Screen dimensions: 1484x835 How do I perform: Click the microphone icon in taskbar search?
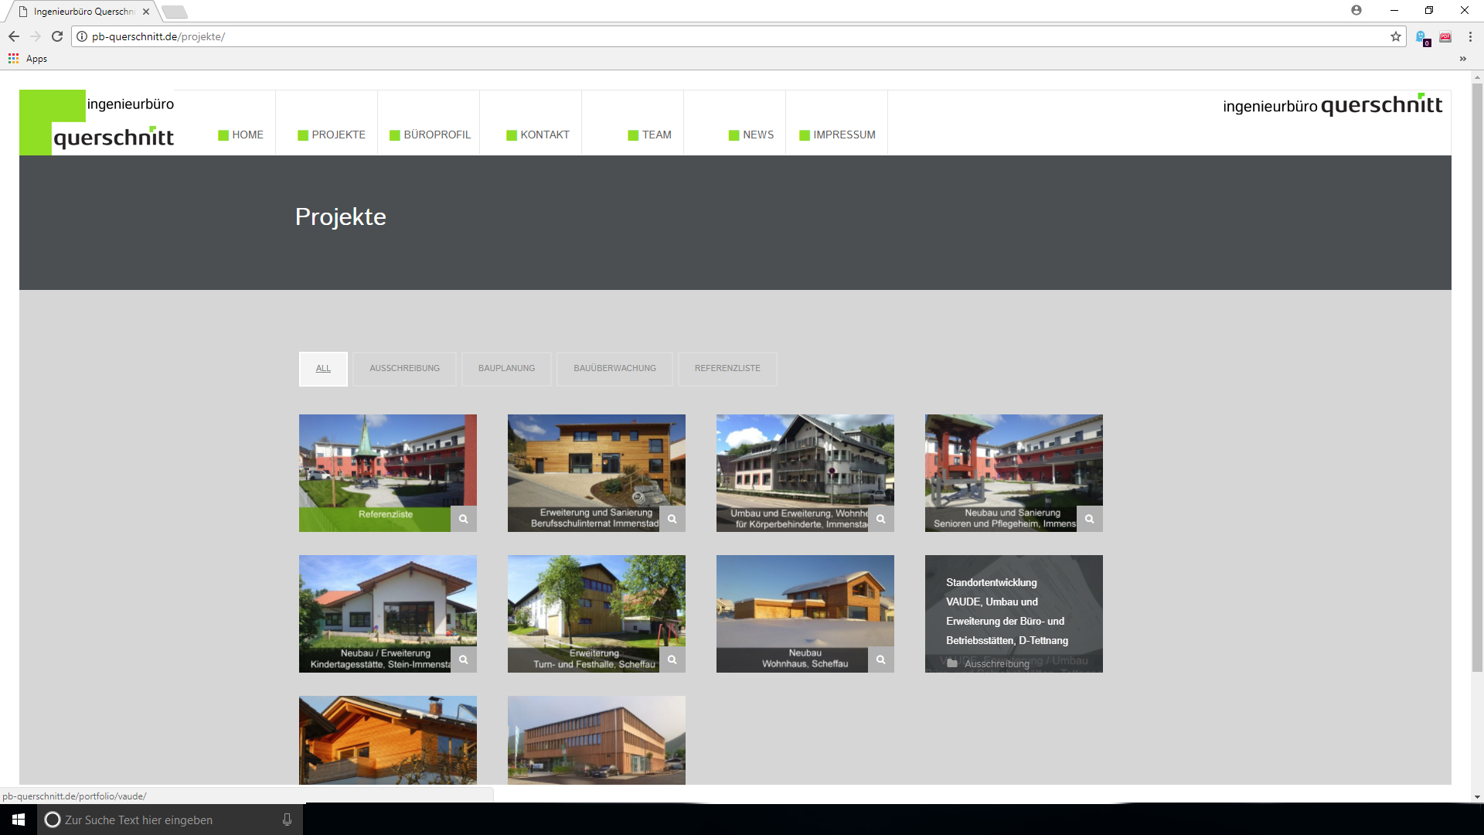287,820
